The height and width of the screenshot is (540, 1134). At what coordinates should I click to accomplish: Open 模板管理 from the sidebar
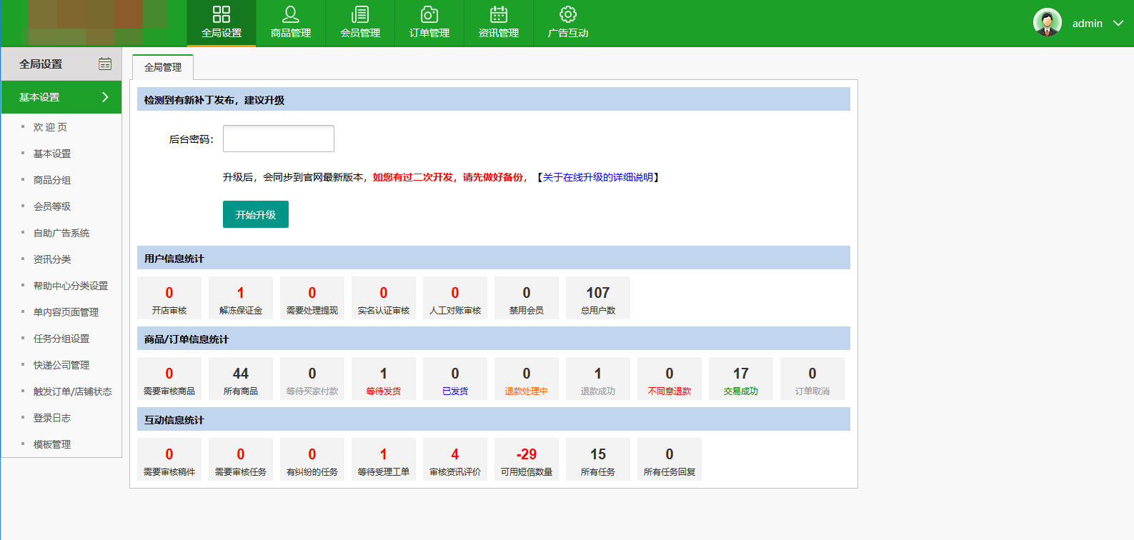tap(52, 444)
